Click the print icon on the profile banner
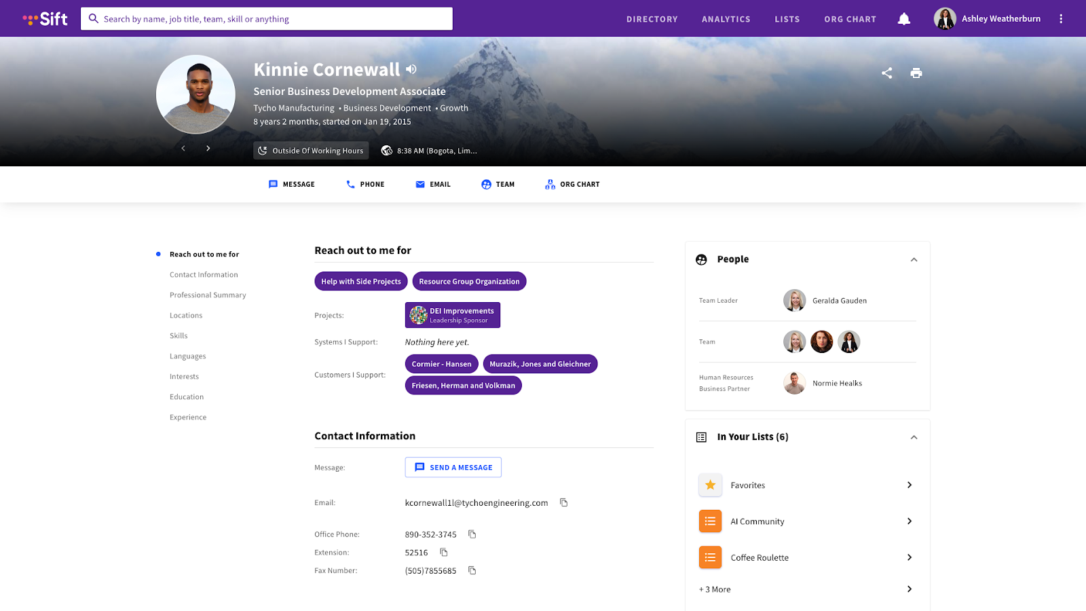This screenshot has height=611, width=1086. [x=916, y=73]
